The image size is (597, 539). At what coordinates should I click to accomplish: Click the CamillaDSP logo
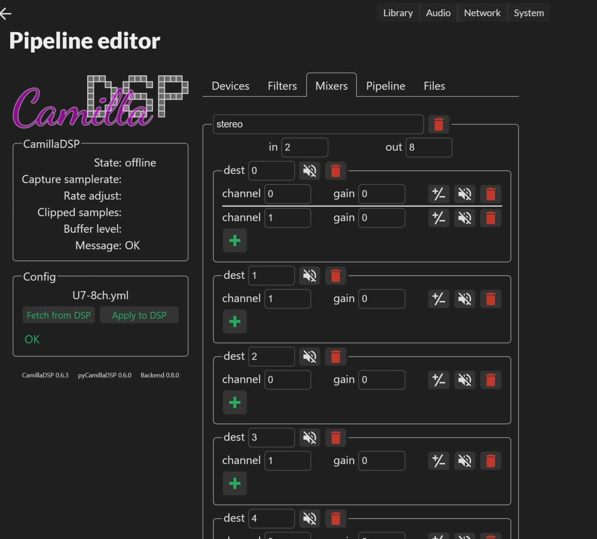(x=100, y=102)
